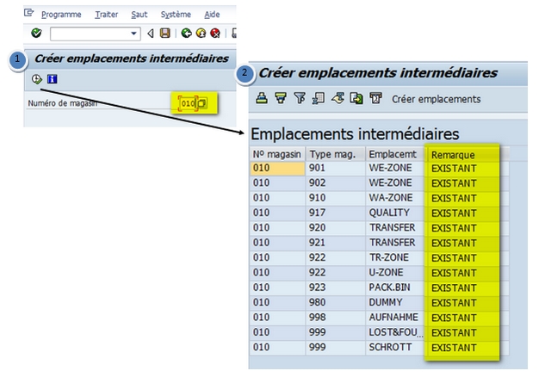
Task: Open the Programme menu
Action: pyautogui.click(x=61, y=15)
